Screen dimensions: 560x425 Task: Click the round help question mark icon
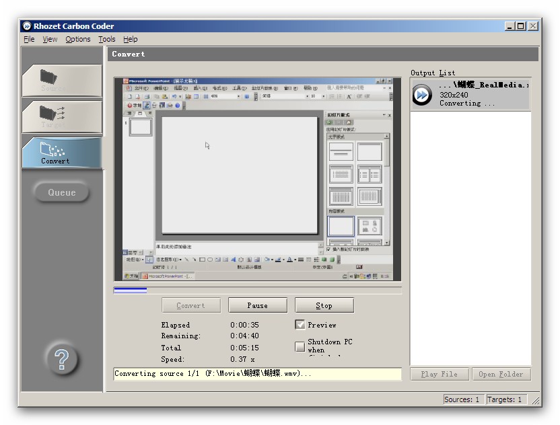(61, 360)
